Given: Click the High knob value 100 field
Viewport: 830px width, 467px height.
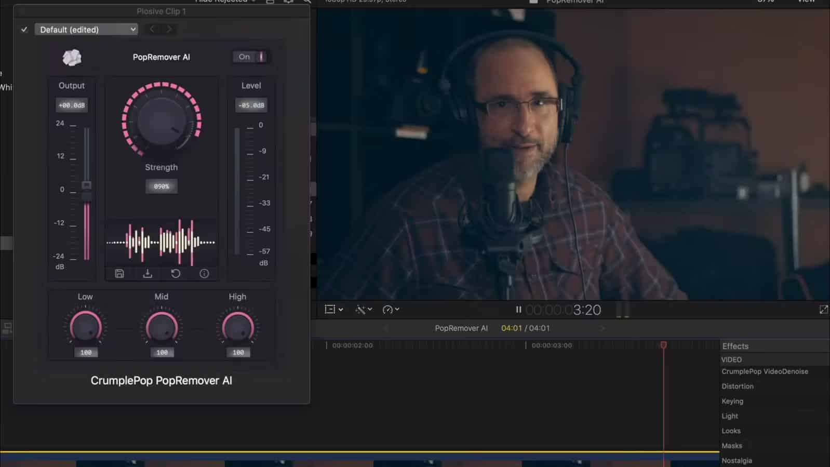Looking at the screenshot, I should tap(238, 353).
